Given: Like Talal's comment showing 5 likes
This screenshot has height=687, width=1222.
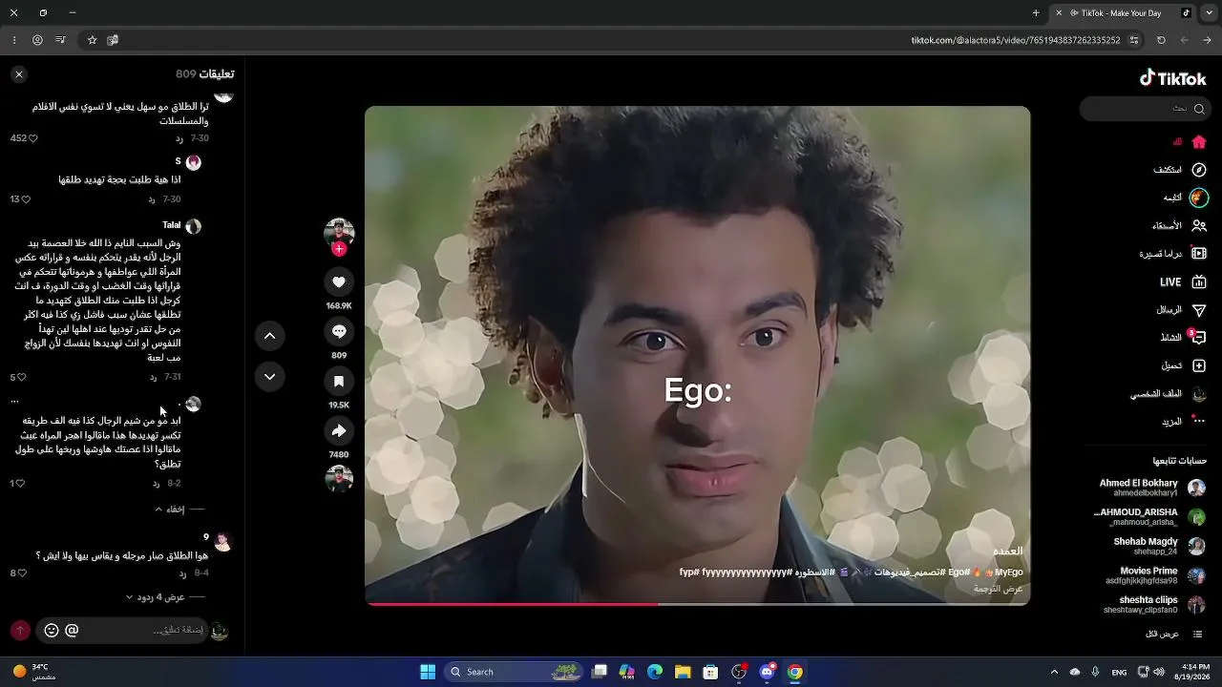Looking at the screenshot, I should point(21,378).
